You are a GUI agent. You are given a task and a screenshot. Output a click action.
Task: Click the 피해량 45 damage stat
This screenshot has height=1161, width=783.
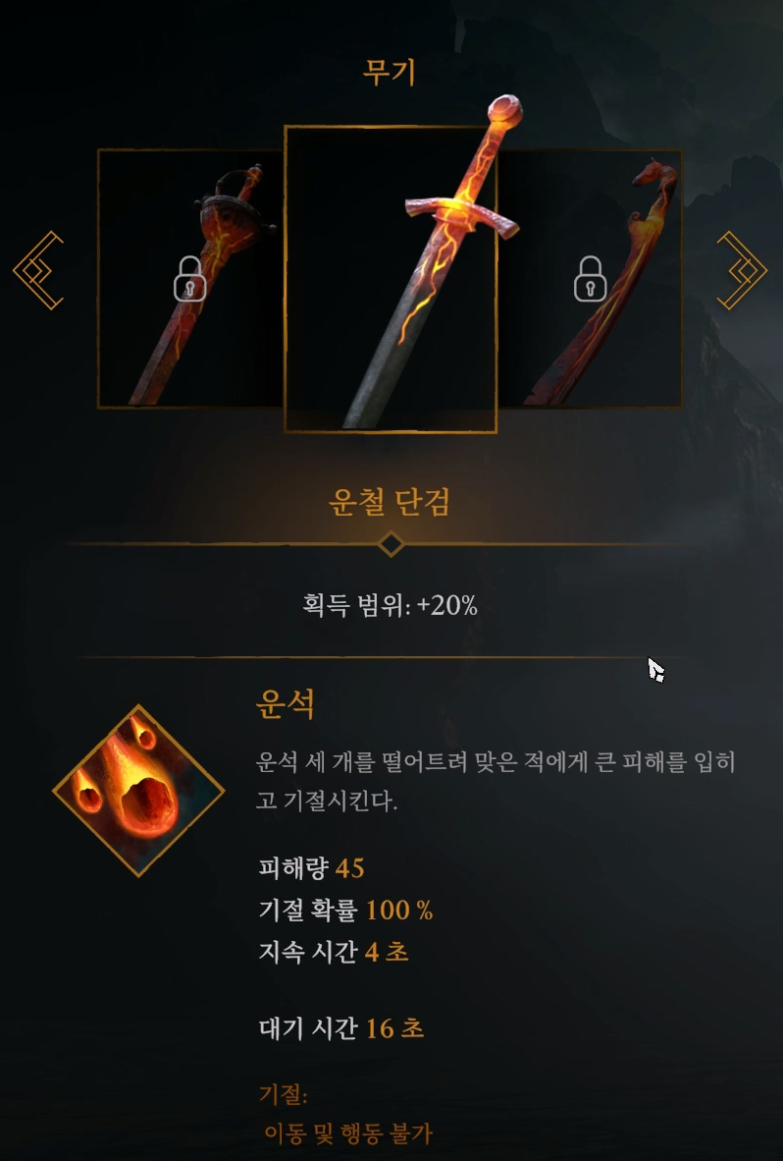click(311, 867)
